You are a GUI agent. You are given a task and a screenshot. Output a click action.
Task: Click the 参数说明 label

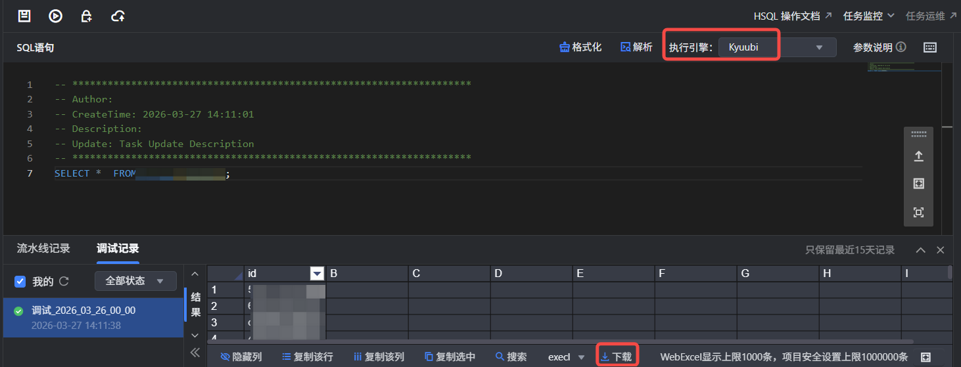873,47
